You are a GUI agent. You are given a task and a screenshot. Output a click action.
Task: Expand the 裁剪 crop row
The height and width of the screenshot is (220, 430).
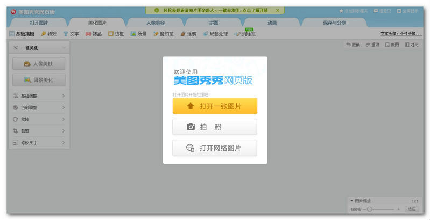39,131
